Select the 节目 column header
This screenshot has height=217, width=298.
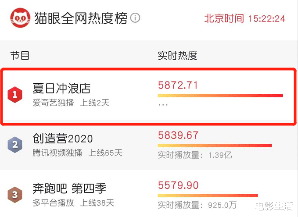click(20, 56)
